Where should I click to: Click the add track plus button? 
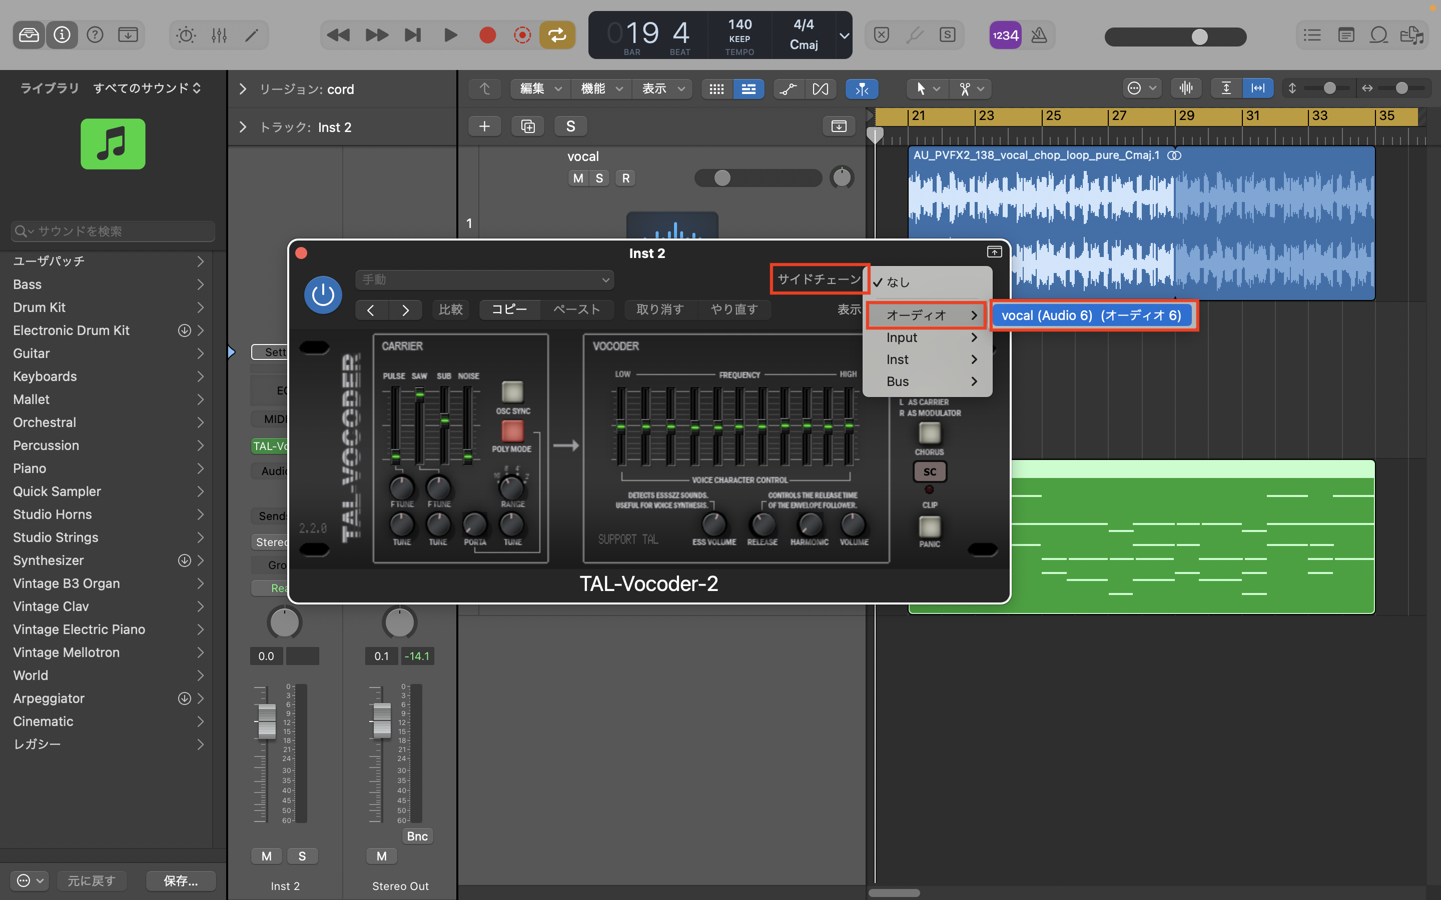(485, 126)
